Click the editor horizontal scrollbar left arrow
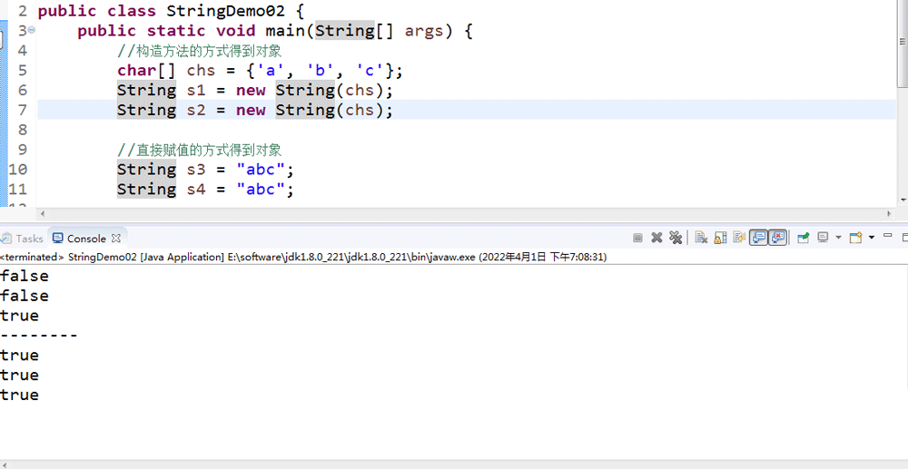This screenshot has width=908, height=469. click(43, 214)
